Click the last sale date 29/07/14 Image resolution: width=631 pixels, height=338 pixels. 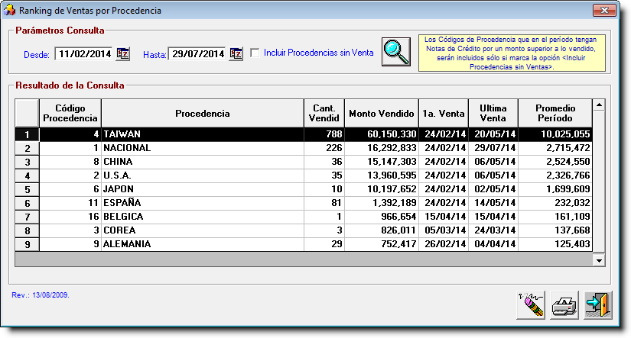coord(493,148)
